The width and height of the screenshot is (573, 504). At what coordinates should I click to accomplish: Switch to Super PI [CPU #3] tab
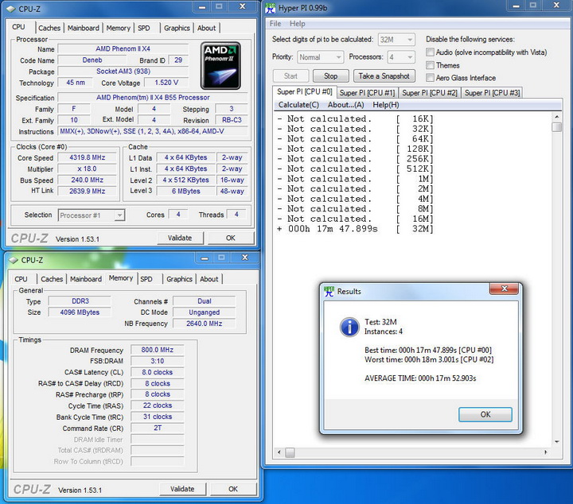492,93
